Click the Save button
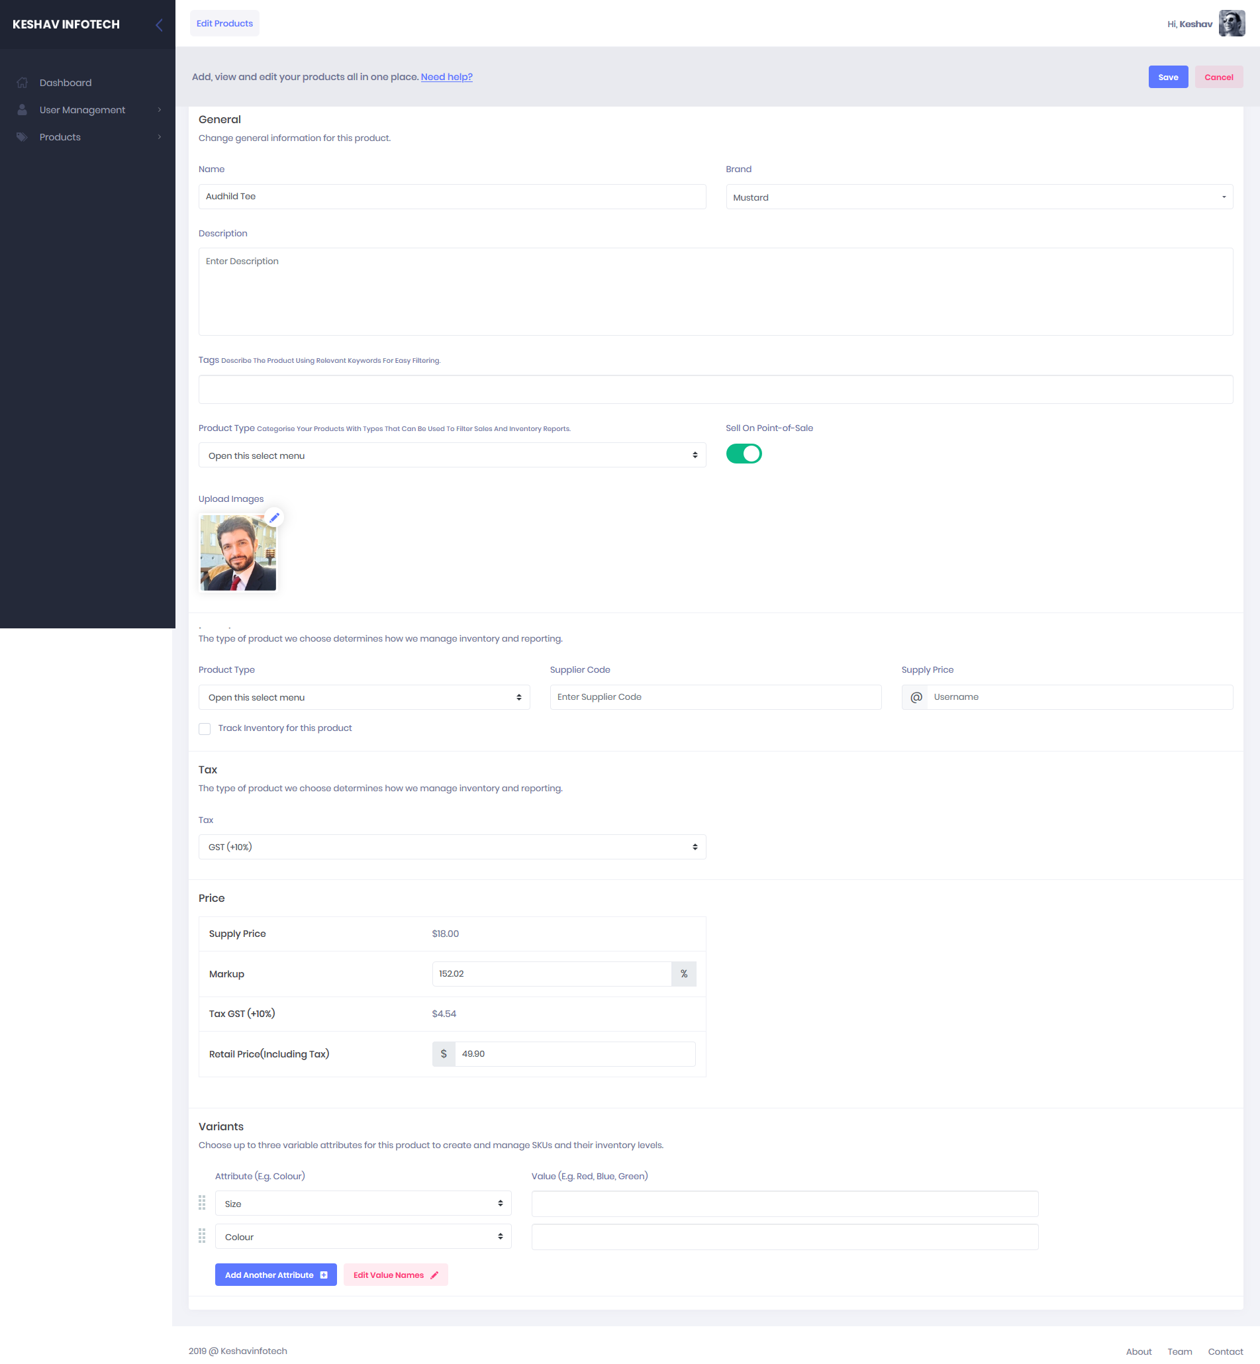 tap(1168, 77)
